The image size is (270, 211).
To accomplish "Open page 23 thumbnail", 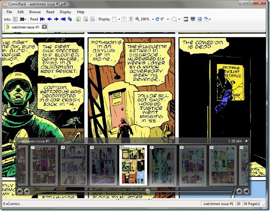I will point(223,165).
